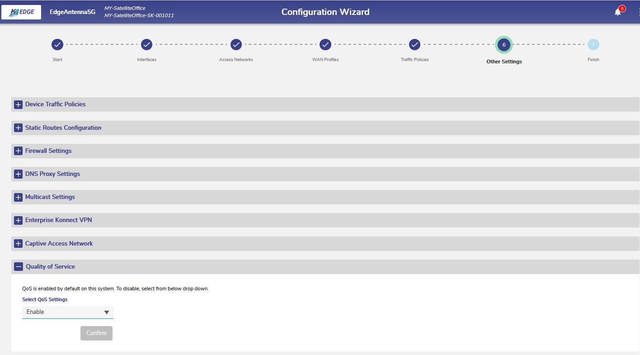Image resolution: width=640 pixels, height=355 pixels.
Task: Click the K4 EDGE logo
Action: click(x=21, y=12)
